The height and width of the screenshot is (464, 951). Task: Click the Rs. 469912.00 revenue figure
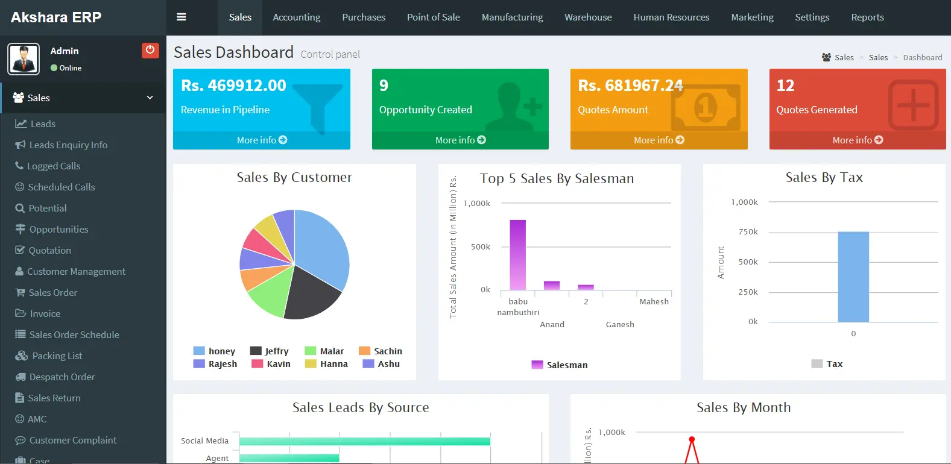coord(233,86)
